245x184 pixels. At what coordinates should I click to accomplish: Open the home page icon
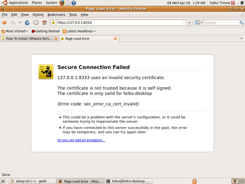pyautogui.click(x=45, y=23)
